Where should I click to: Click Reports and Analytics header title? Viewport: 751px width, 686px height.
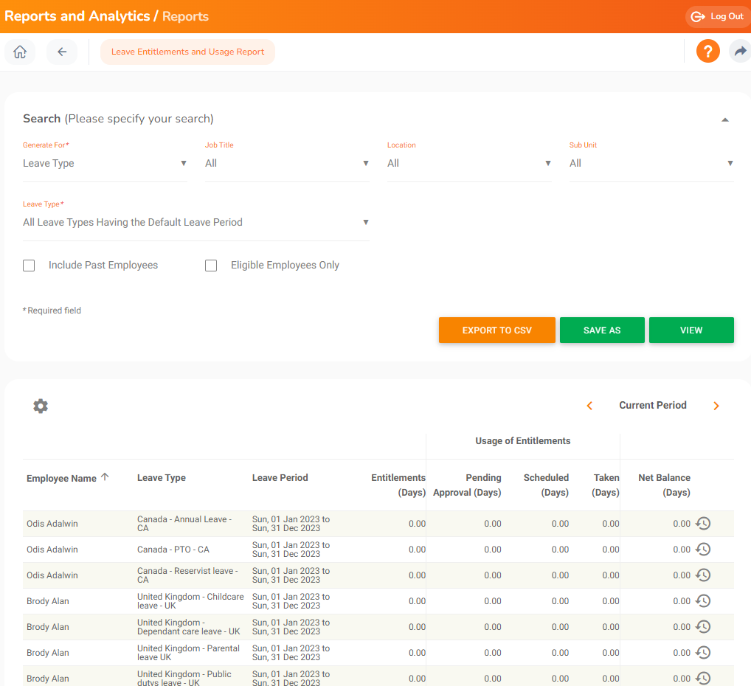77,16
